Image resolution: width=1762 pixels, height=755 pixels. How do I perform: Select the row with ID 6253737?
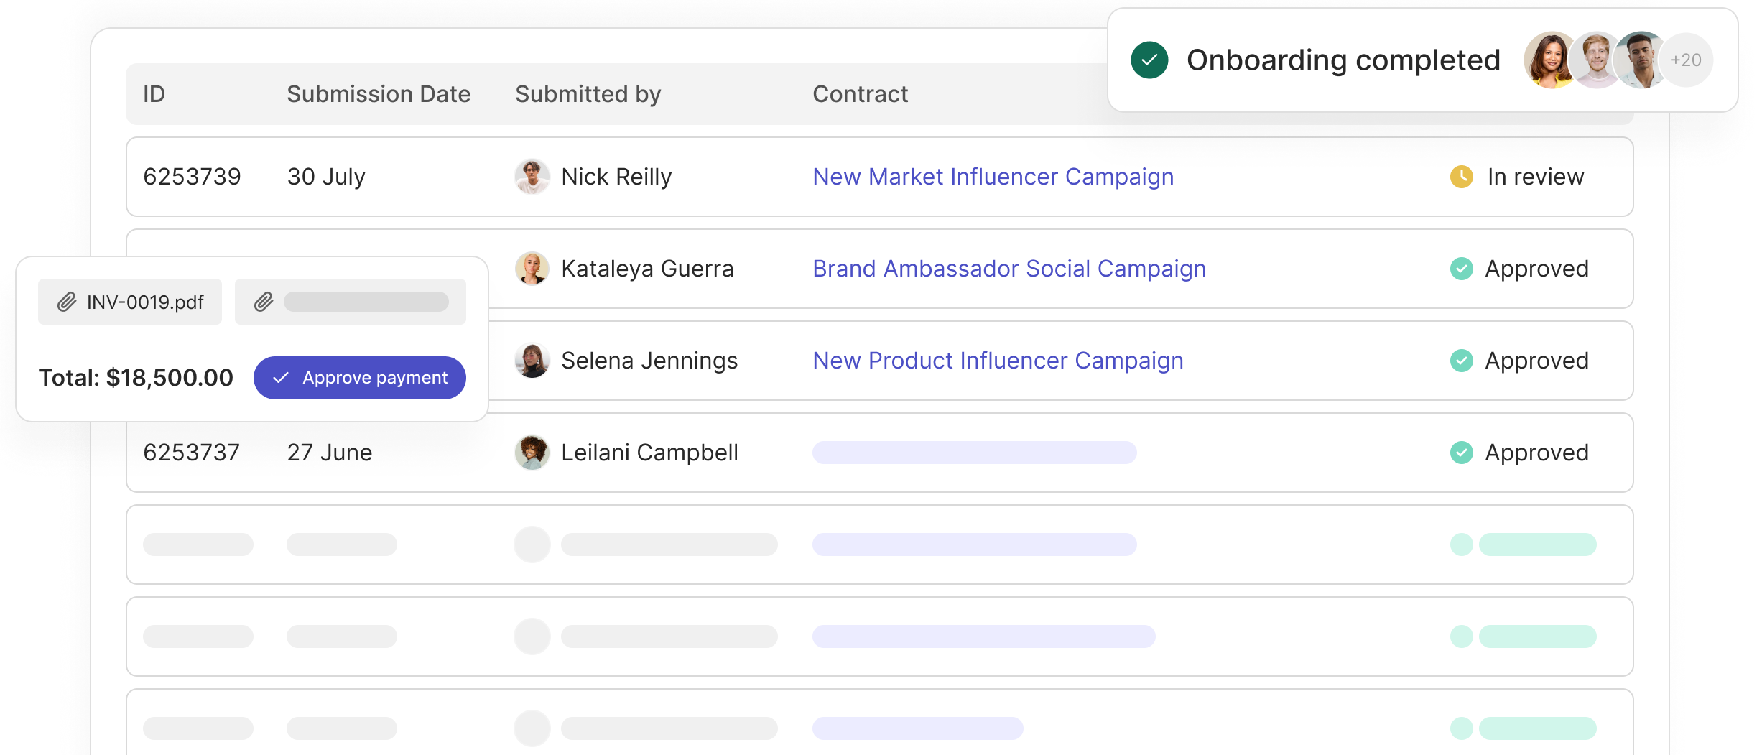tap(879, 453)
